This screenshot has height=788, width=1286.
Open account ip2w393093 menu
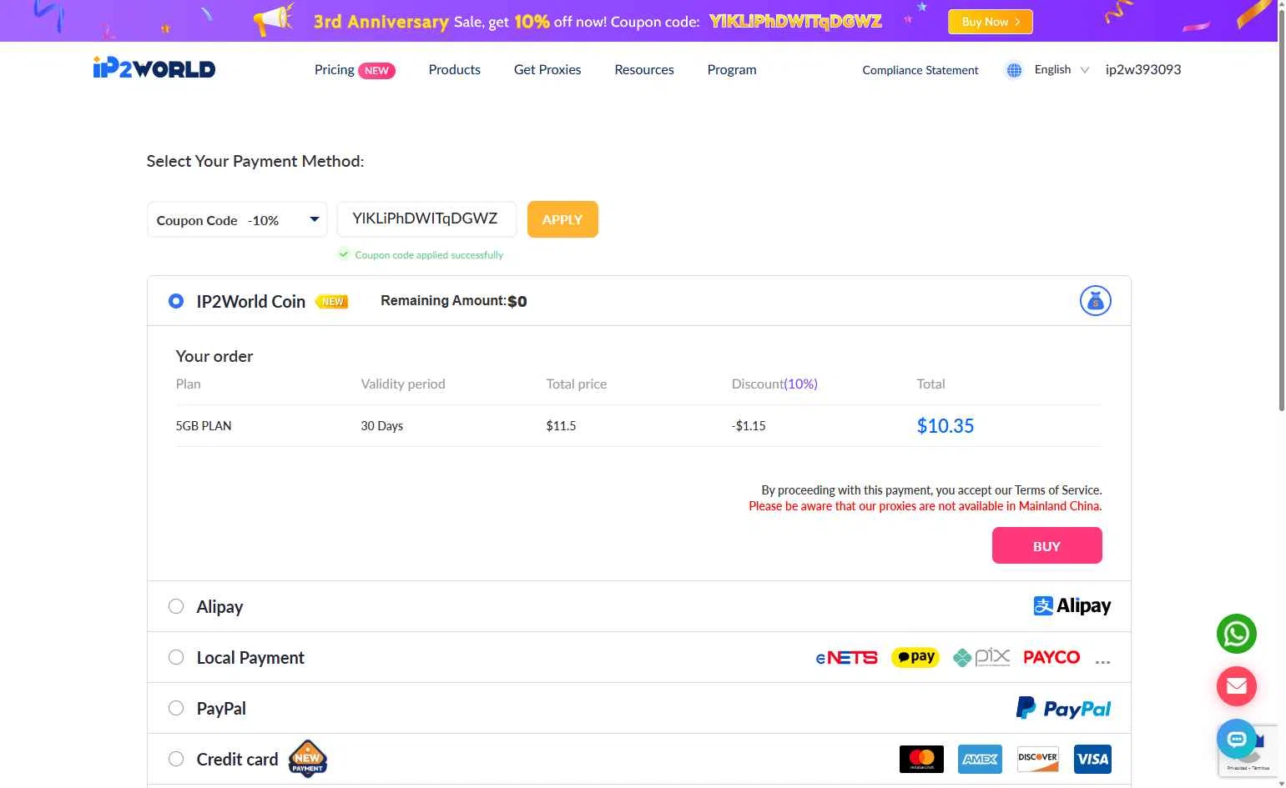pos(1142,70)
